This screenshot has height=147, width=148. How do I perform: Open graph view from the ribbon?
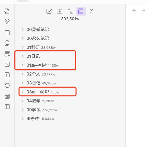(7, 22)
